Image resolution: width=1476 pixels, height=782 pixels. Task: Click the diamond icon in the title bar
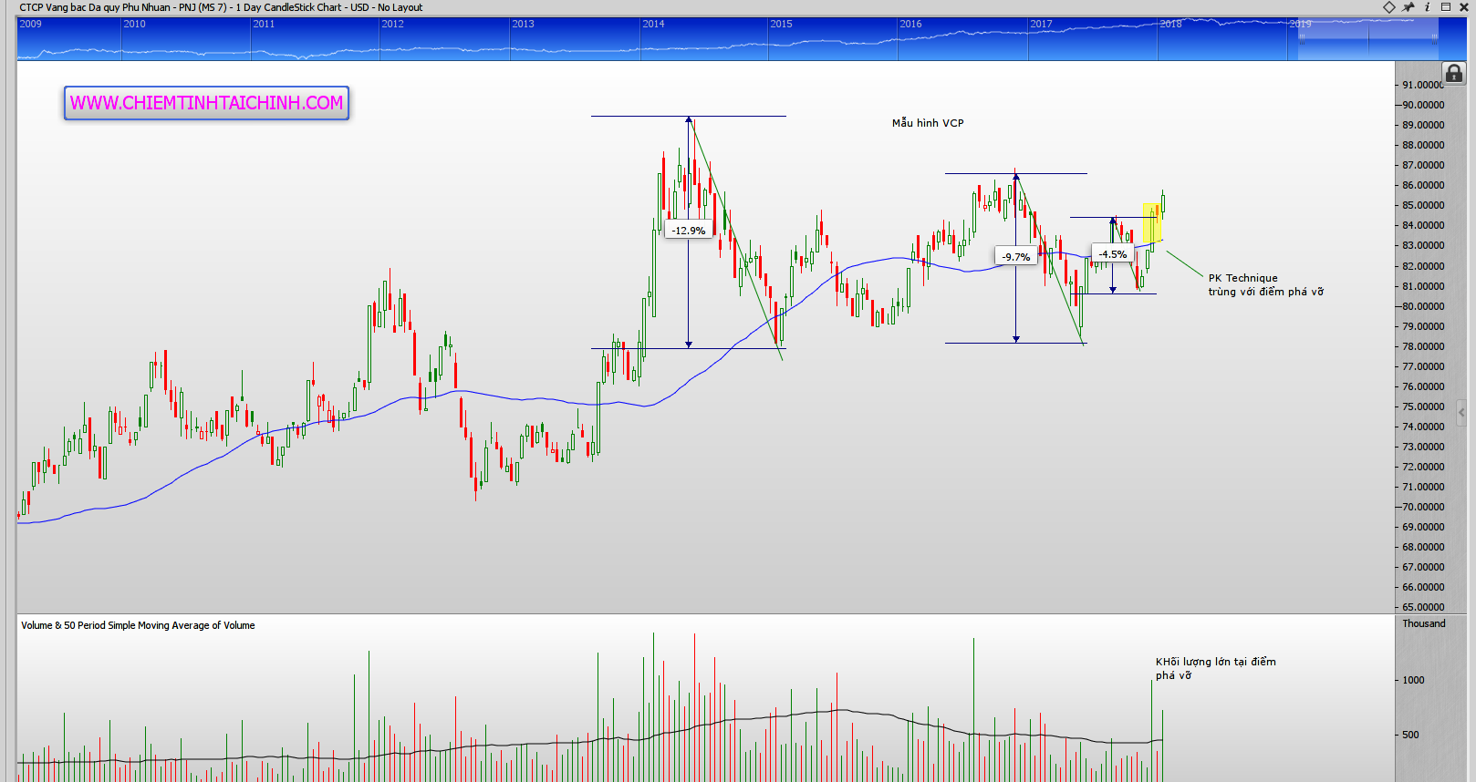pos(1389,7)
